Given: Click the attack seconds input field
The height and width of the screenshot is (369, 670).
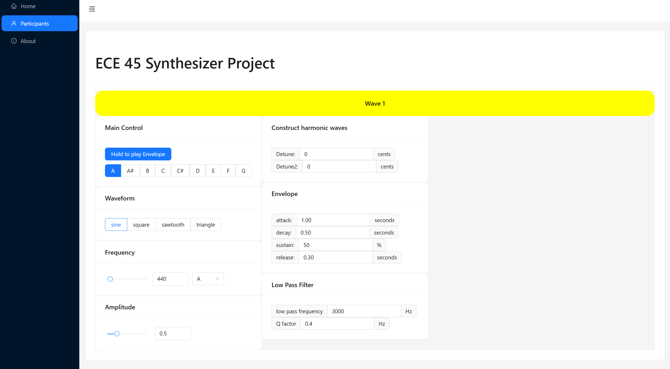Looking at the screenshot, I should pyautogui.click(x=333, y=220).
